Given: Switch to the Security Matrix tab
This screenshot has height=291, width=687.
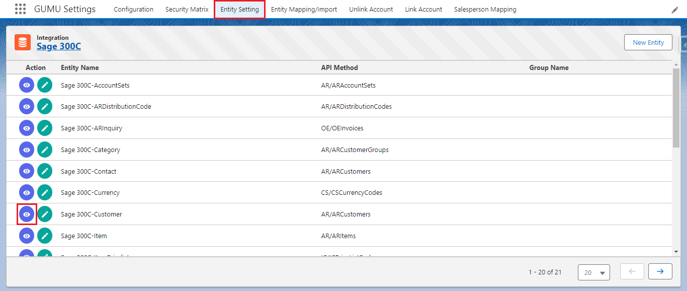Looking at the screenshot, I should pos(187,9).
